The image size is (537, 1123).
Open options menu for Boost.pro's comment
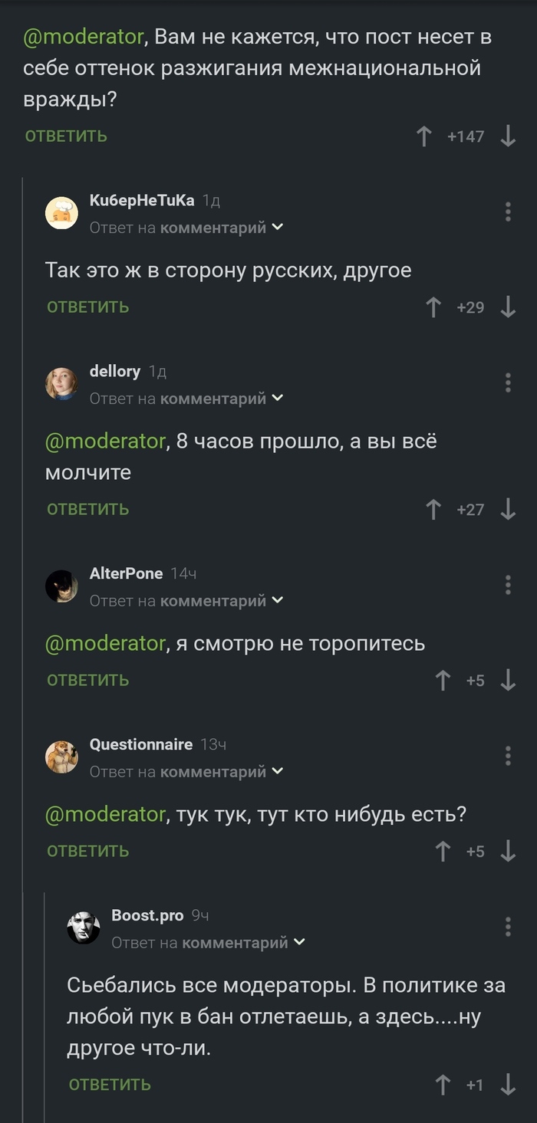click(x=508, y=927)
